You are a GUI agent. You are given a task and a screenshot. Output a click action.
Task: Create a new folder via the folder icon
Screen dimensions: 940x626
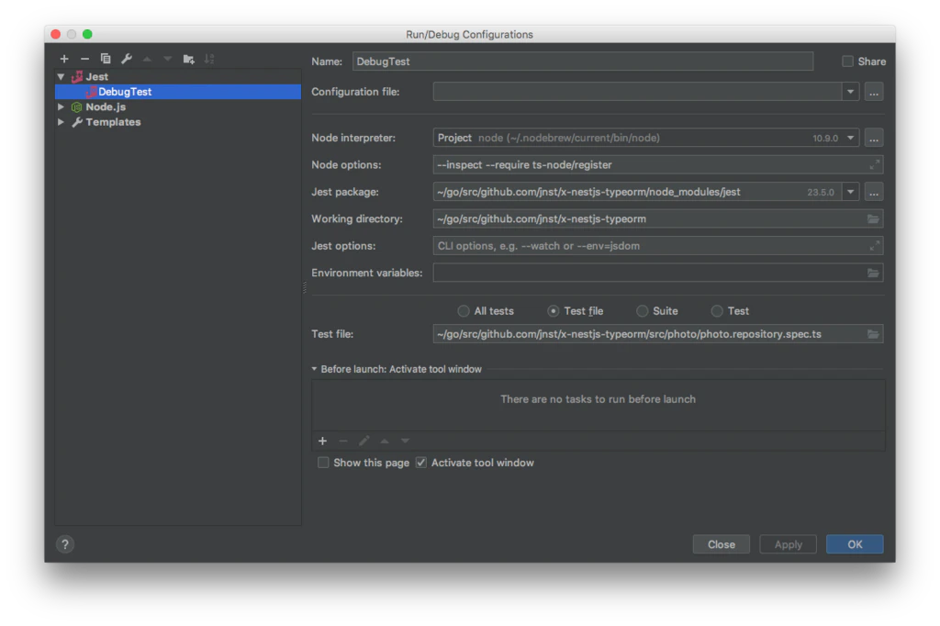pos(188,59)
